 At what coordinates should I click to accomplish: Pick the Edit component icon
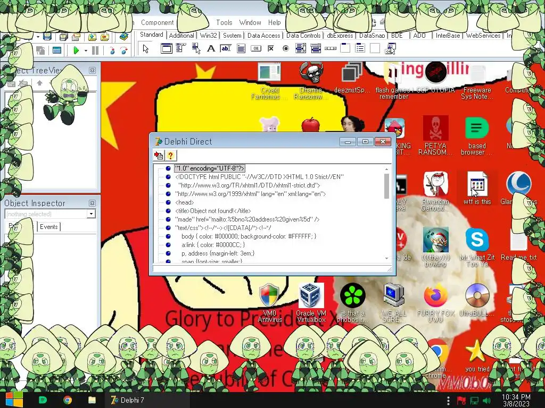click(226, 48)
